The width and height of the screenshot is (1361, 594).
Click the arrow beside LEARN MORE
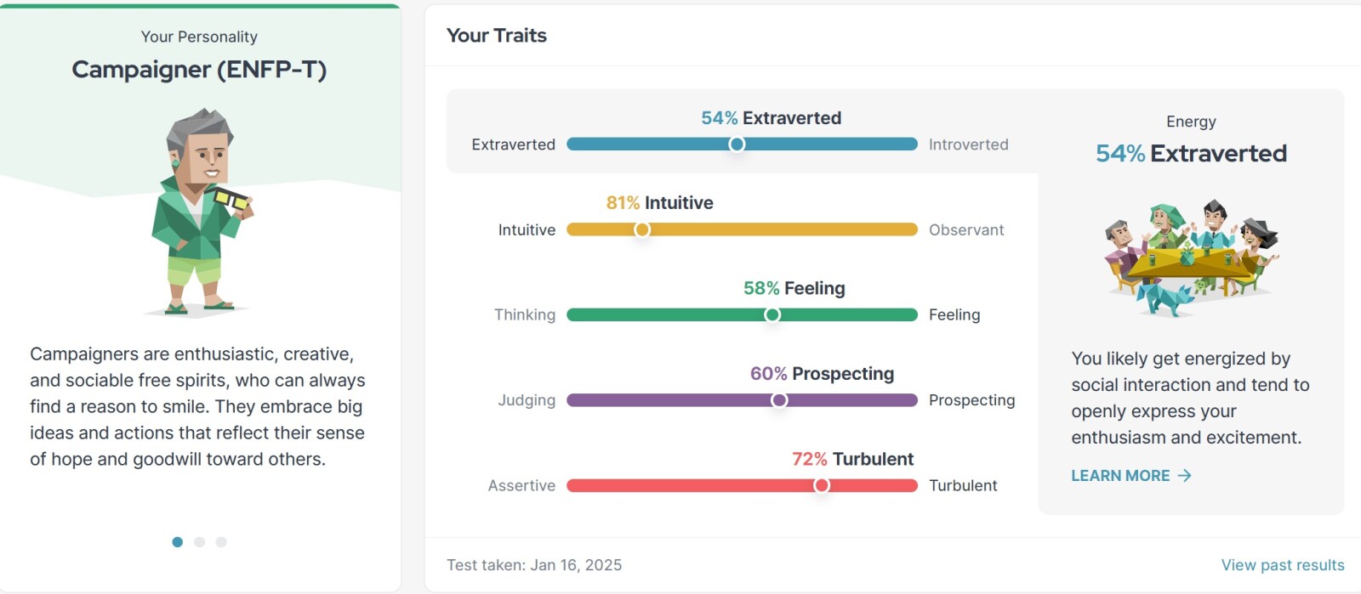tap(1184, 476)
